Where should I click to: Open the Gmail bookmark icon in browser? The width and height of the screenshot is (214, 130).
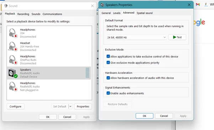point(198,5)
